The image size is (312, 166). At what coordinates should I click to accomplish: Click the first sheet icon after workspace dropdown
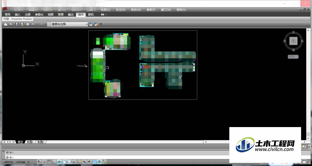[91, 24]
